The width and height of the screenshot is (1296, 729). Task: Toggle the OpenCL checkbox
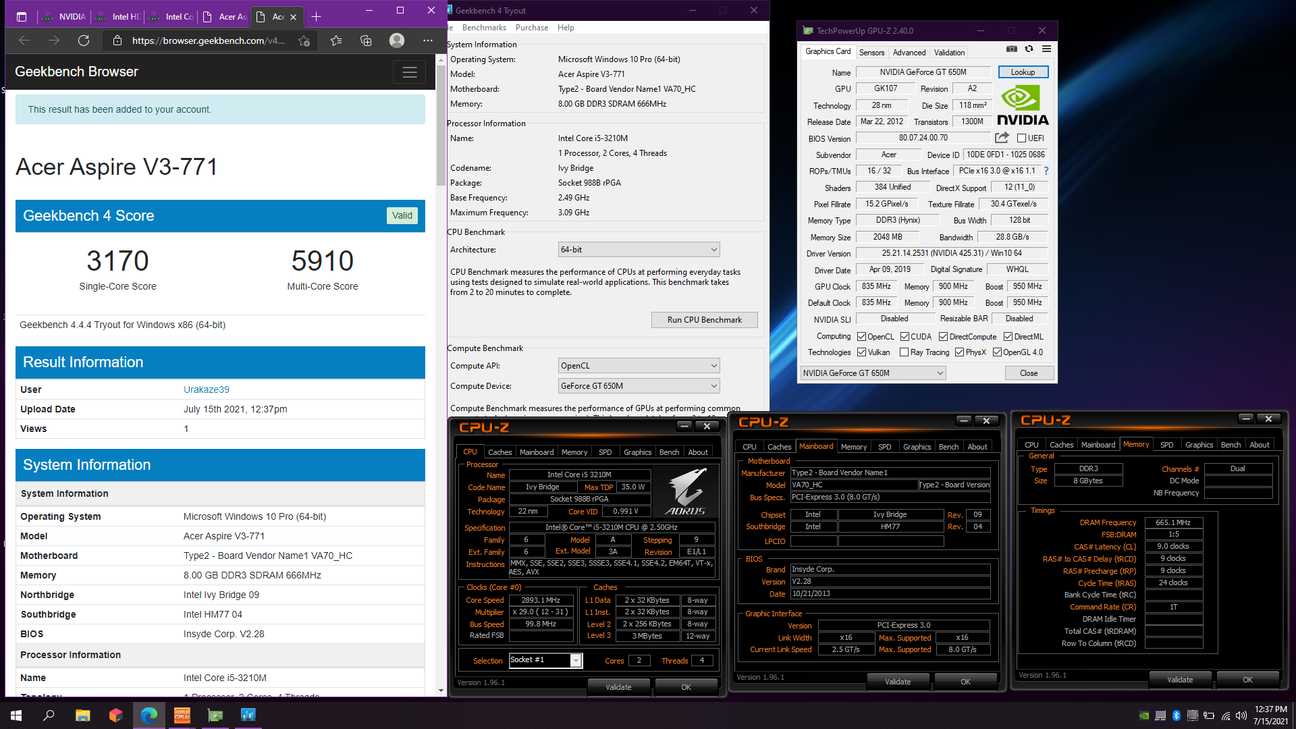[861, 337]
